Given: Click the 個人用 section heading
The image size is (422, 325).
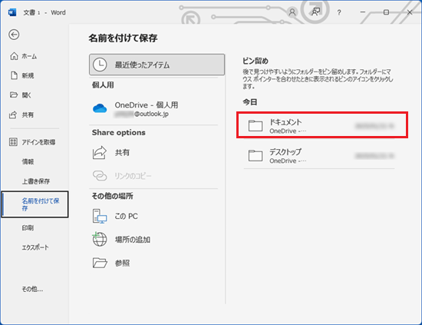Looking at the screenshot, I should coord(103,85).
